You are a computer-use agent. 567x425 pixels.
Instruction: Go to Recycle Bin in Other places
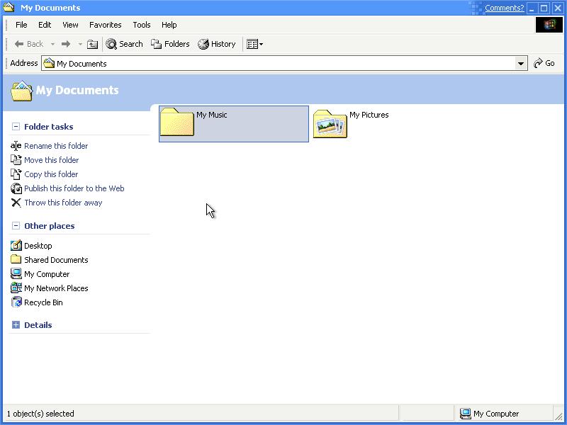(x=43, y=302)
